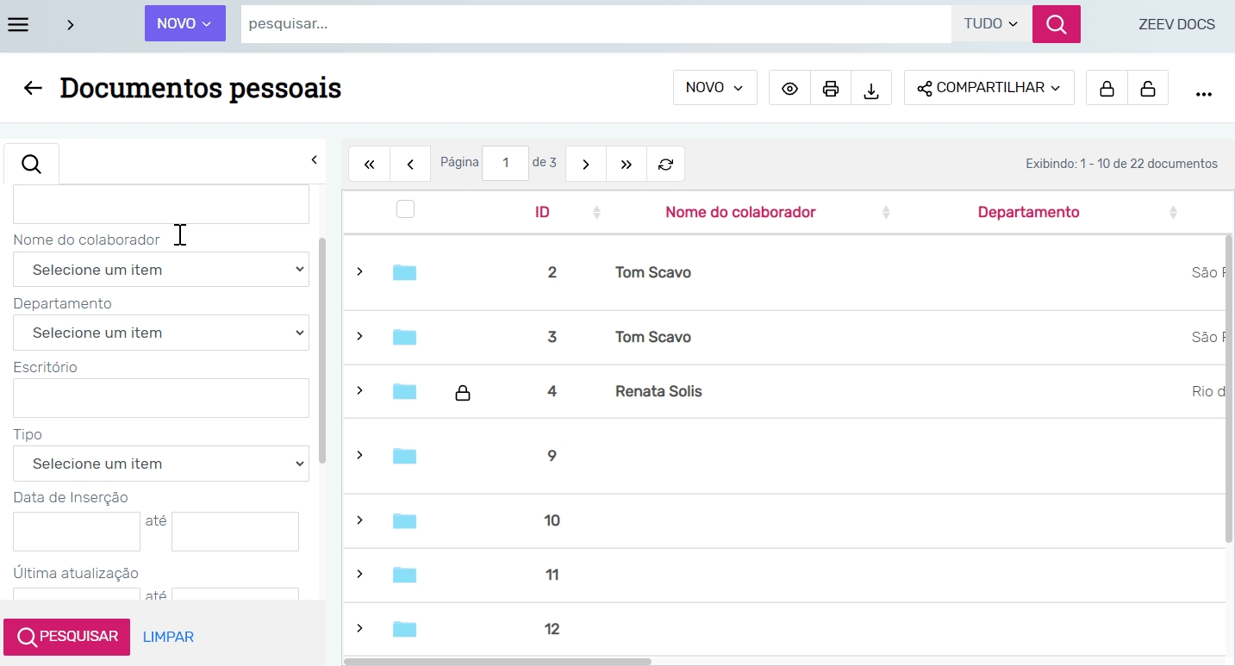Click the download icon

click(x=871, y=89)
